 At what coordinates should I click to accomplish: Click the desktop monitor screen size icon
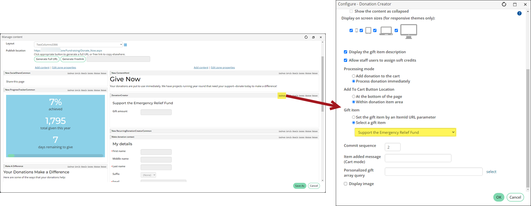coord(409,31)
